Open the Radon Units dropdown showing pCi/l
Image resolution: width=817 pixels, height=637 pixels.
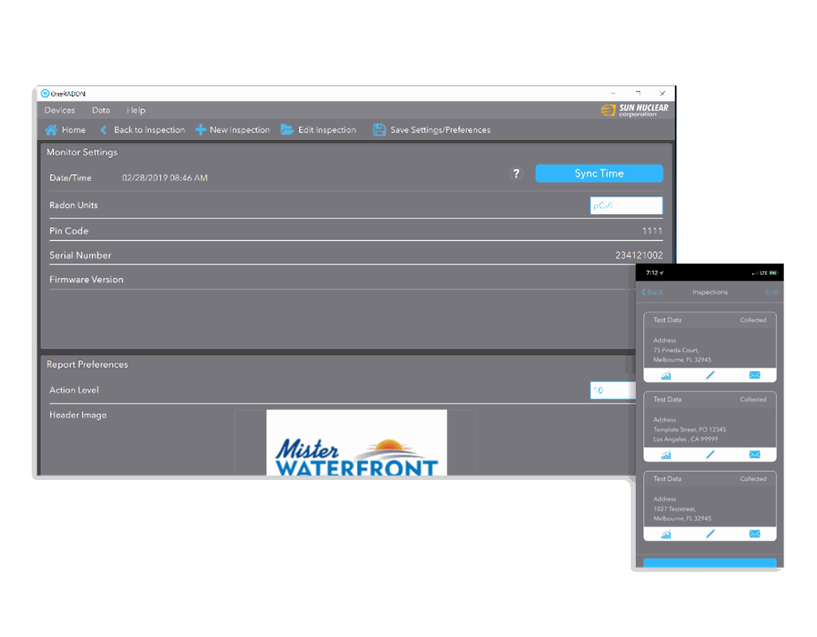pyautogui.click(x=626, y=205)
